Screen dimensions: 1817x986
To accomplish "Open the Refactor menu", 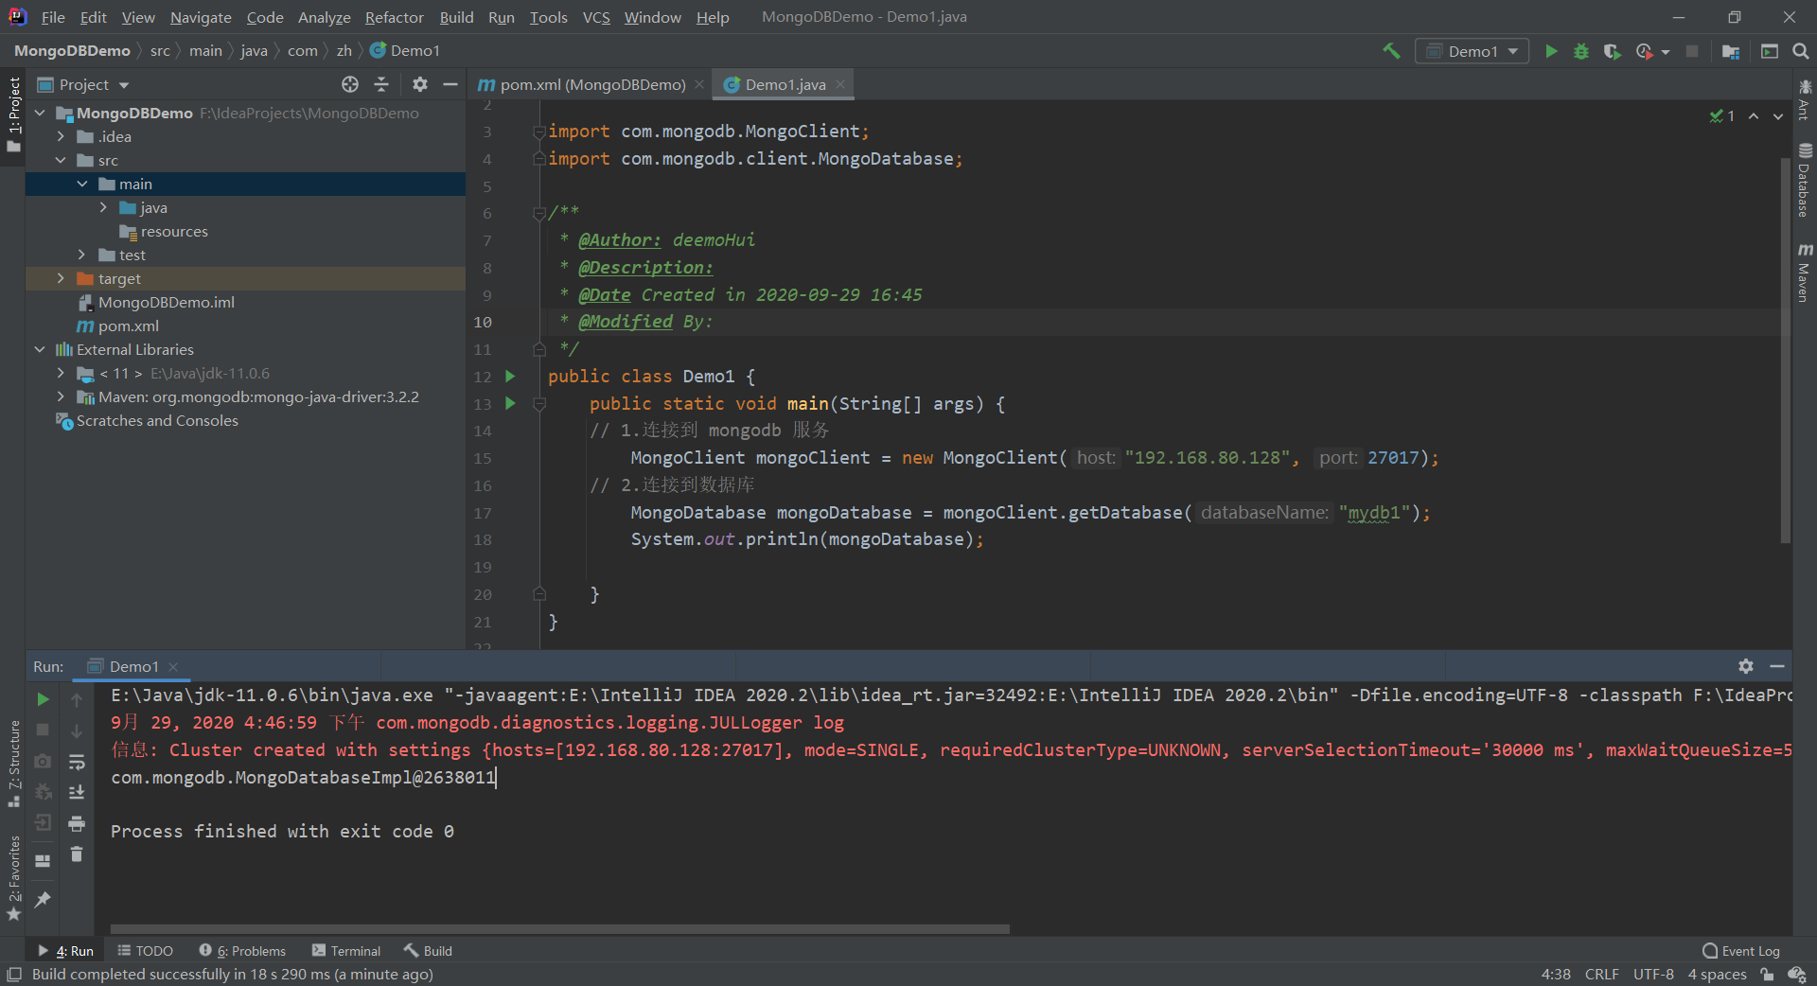I will (394, 17).
